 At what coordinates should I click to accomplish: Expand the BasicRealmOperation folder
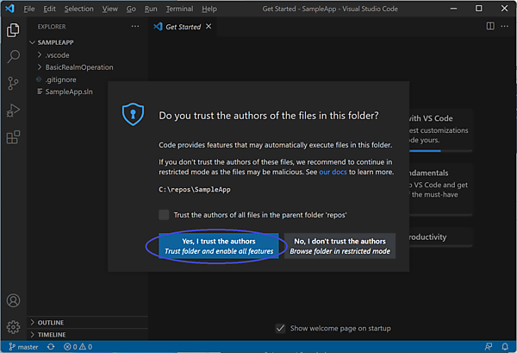point(78,67)
